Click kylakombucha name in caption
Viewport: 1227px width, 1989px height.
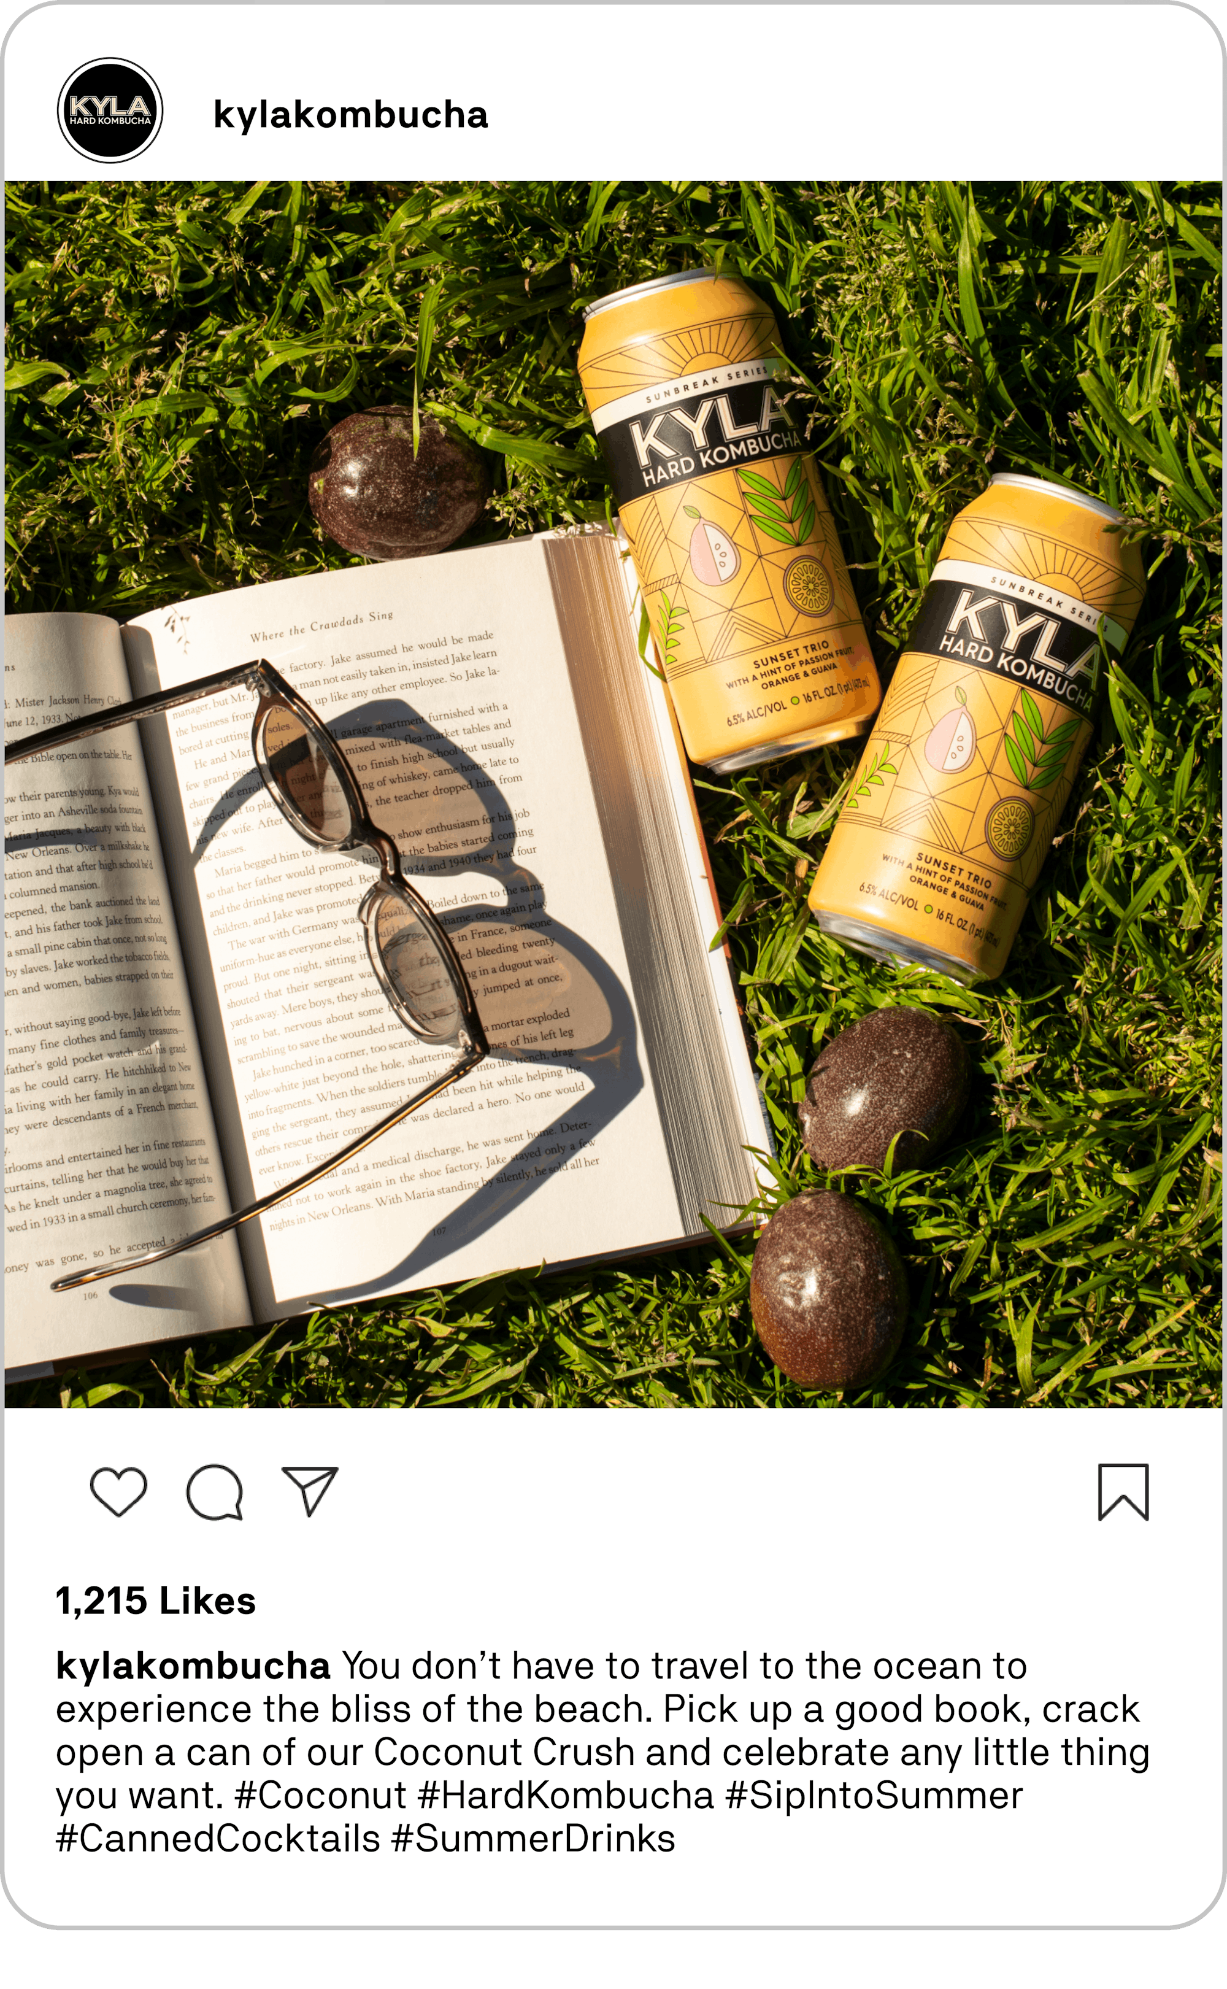(193, 1665)
